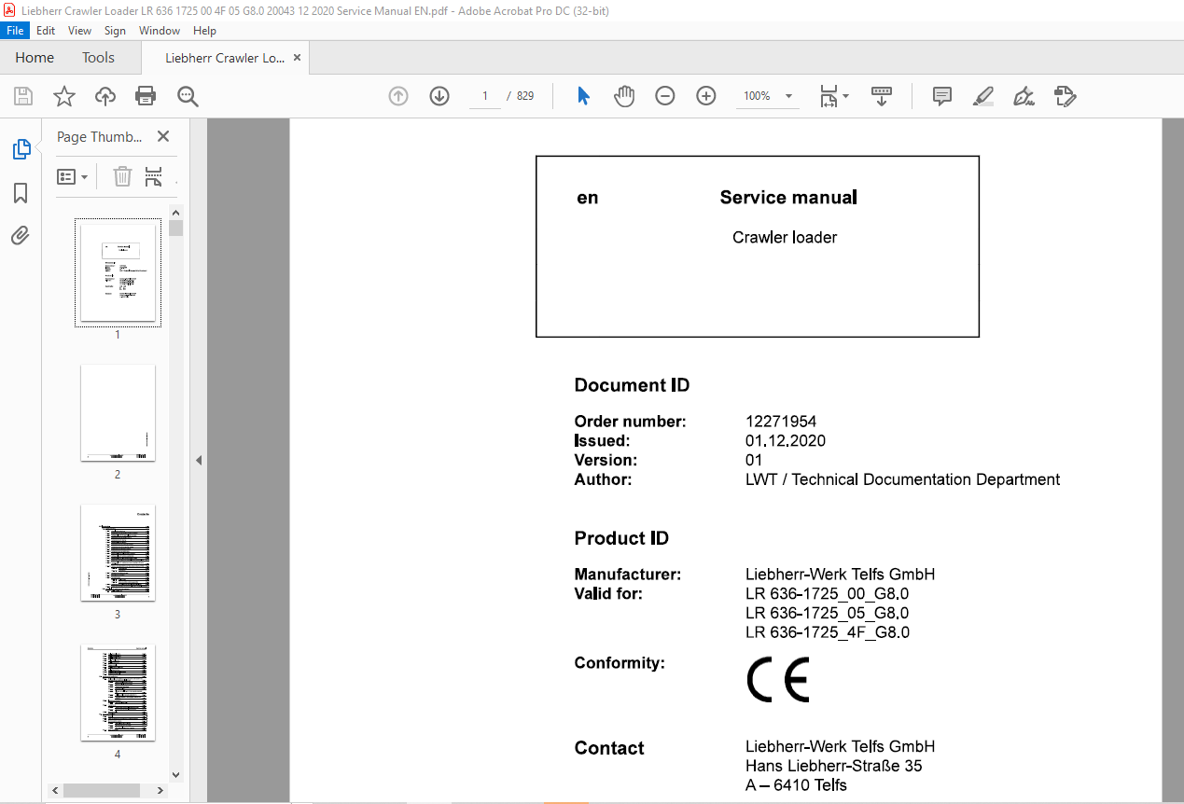Image resolution: width=1184 pixels, height=804 pixels.
Task: Click the upload to cloud icon
Action: click(105, 96)
